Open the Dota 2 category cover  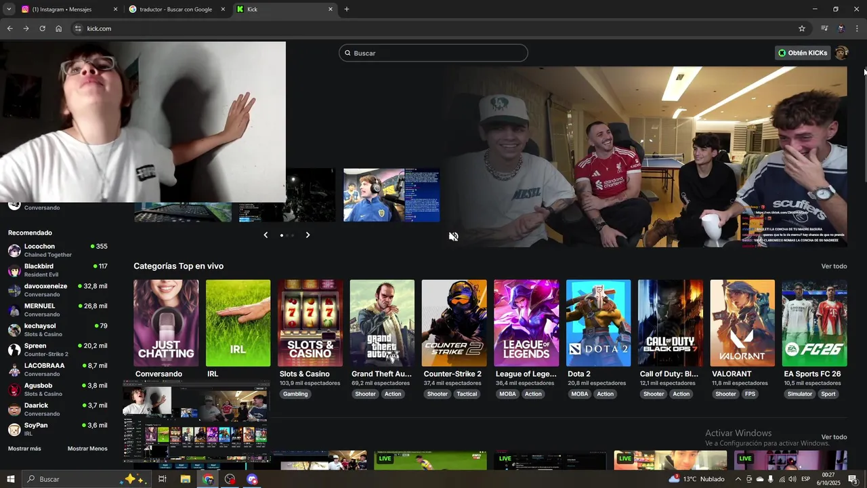tap(598, 323)
